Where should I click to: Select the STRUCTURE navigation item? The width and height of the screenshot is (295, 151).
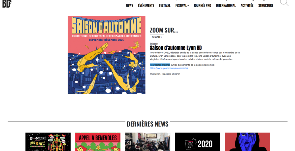pos(266,6)
